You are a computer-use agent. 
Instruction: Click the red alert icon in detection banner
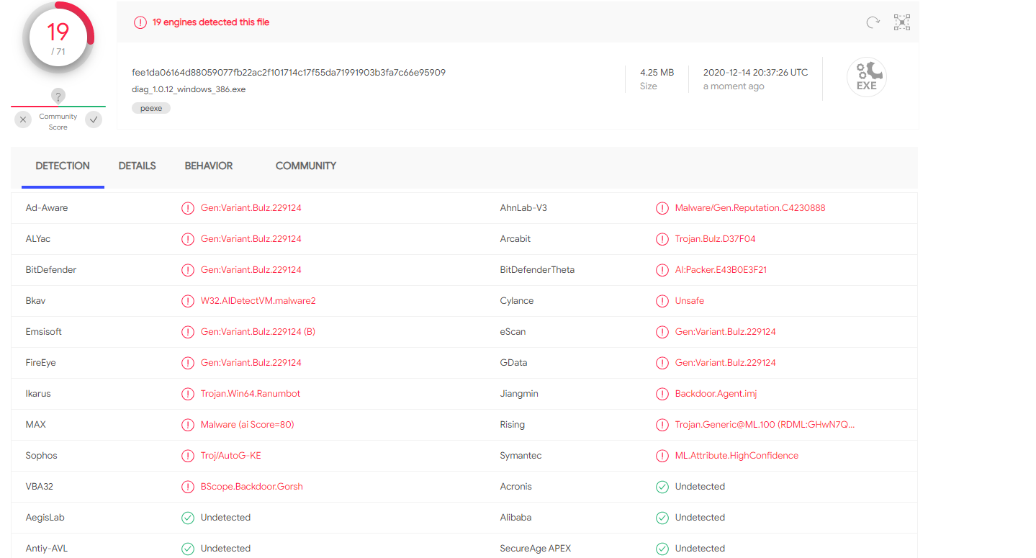click(x=140, y=22)
